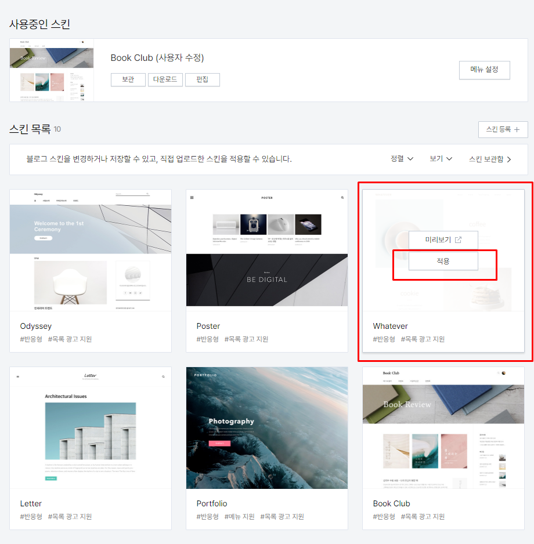This screenshot has height=544, width=534.
Task: Expand the 보기 view dropdown
Action: click(441, 159)
